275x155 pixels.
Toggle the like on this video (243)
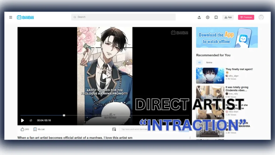tap(23, 129)
